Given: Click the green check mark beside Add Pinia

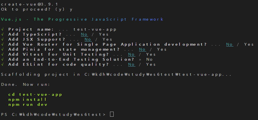Looking at the screenshot, I should 2,49.
